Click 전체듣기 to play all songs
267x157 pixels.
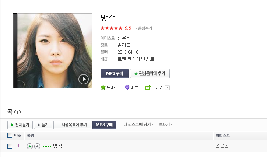(x=20, y=125)
